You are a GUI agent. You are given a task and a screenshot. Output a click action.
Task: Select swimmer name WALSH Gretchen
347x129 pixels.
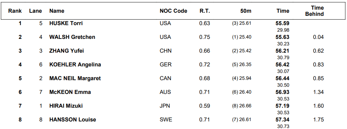click(x=72, y=37)
